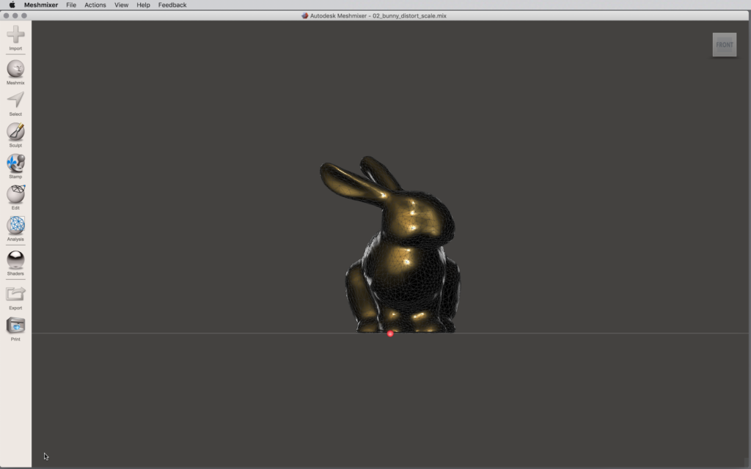Click the red pivot point marker
Viewport: 751px width, 469px height.
390,333
